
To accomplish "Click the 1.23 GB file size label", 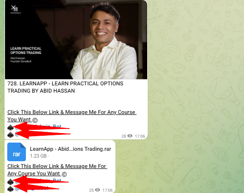I will 38,156.
